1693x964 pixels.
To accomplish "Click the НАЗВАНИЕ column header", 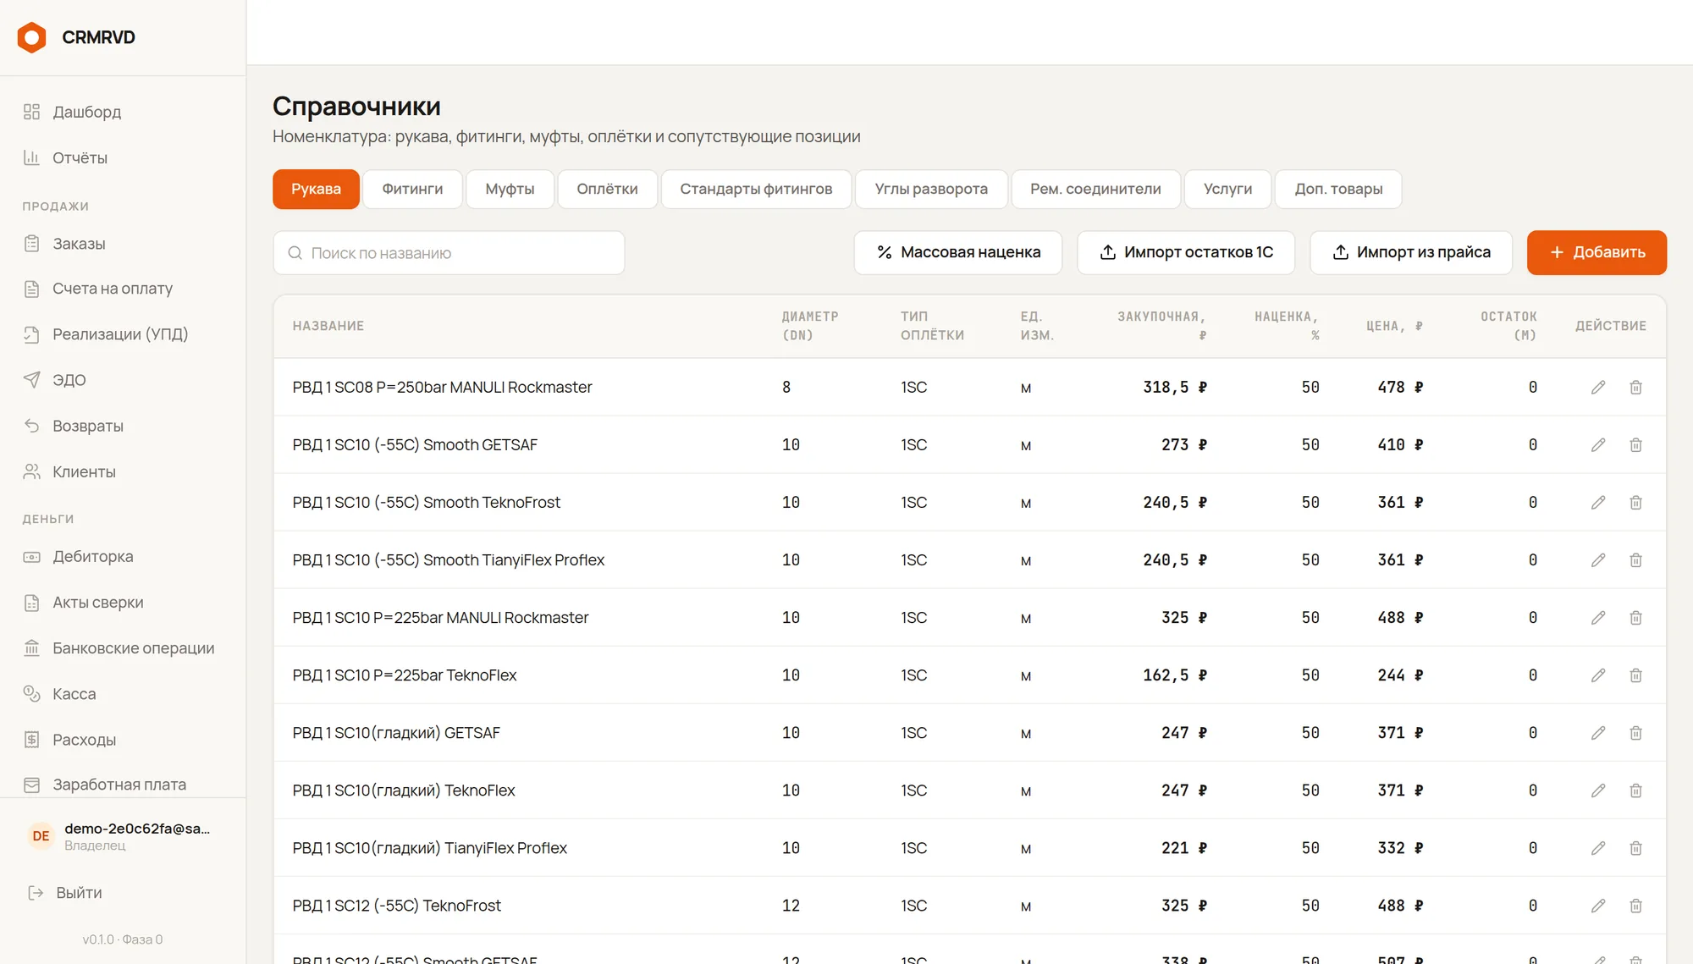I will (328, 326).
